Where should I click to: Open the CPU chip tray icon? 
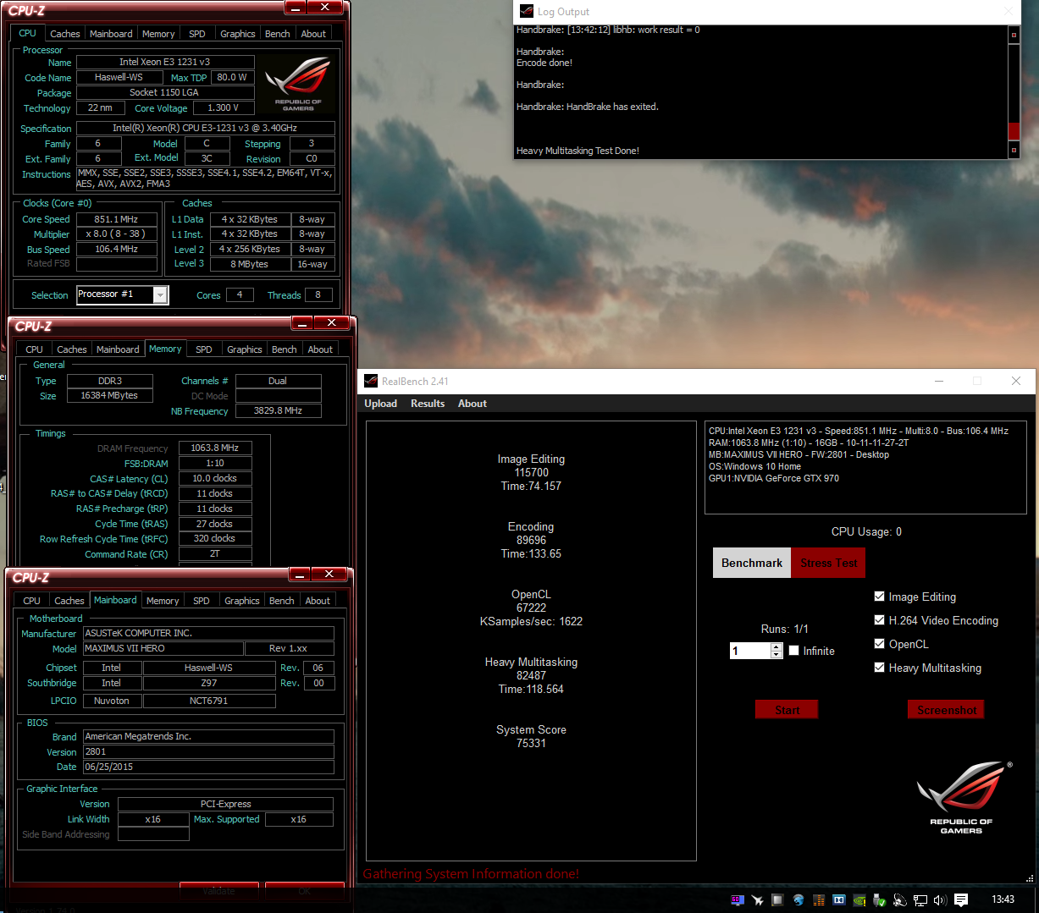[x=776, y=900]
